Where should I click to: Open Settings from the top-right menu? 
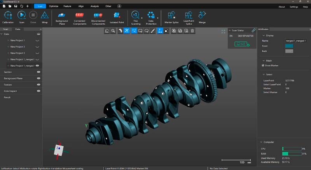tap(294, 7)
